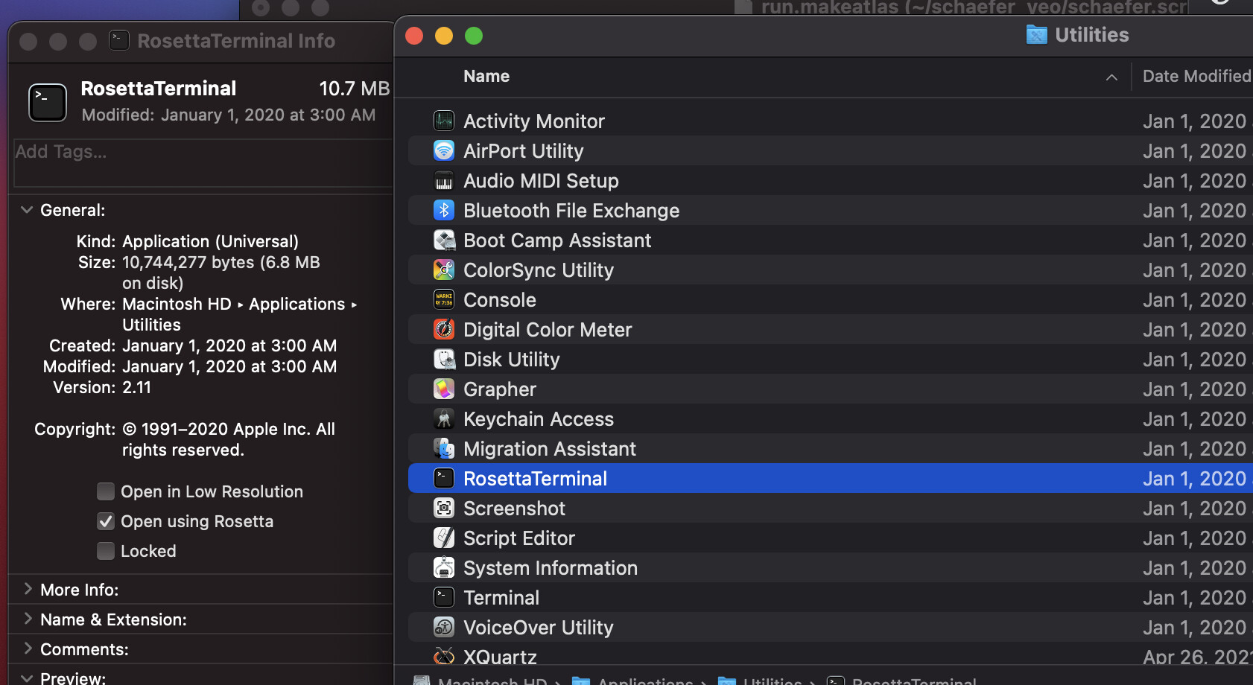Select Audio MIDI Setup in the list
The height and width of the screenshot is (685, 1253).
541,180
